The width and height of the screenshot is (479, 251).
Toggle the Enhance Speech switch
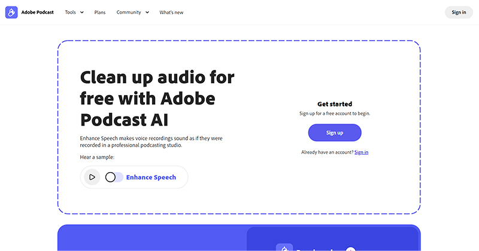click(114, 177)
